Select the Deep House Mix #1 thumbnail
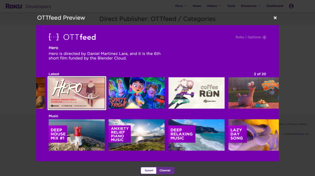The image size is (315, 176). [x=77, y=135]
